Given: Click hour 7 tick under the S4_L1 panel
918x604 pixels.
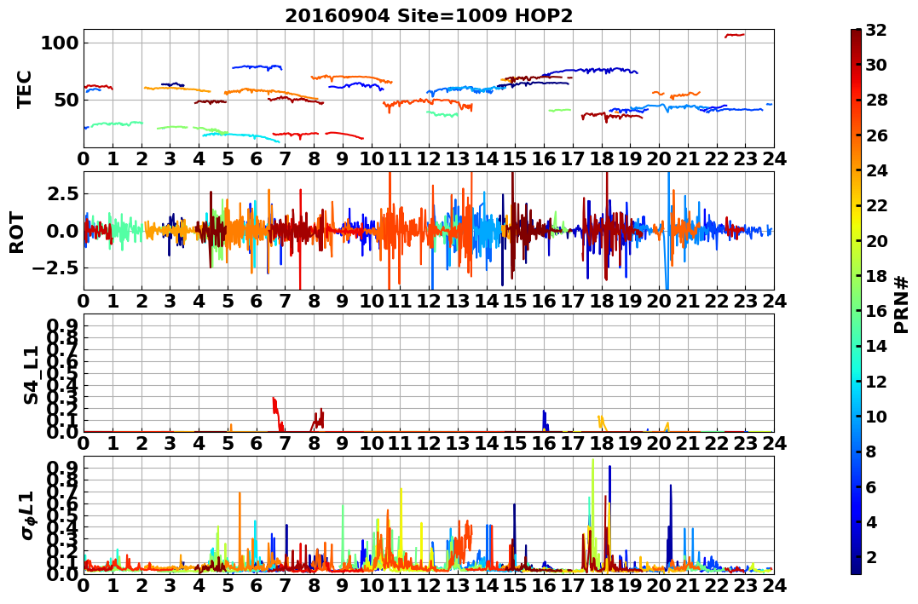Looking at the screenshot, I should (286, 443).
